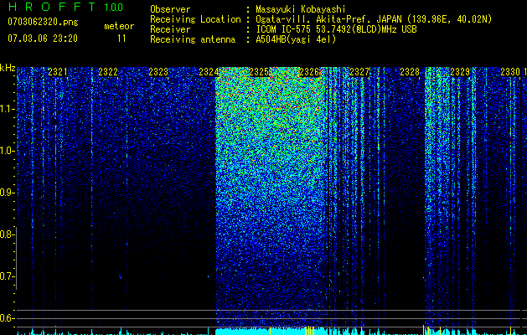Click the 2328 time marker
The width and height of the screenshot is (527, 335).
click(410, 72)
